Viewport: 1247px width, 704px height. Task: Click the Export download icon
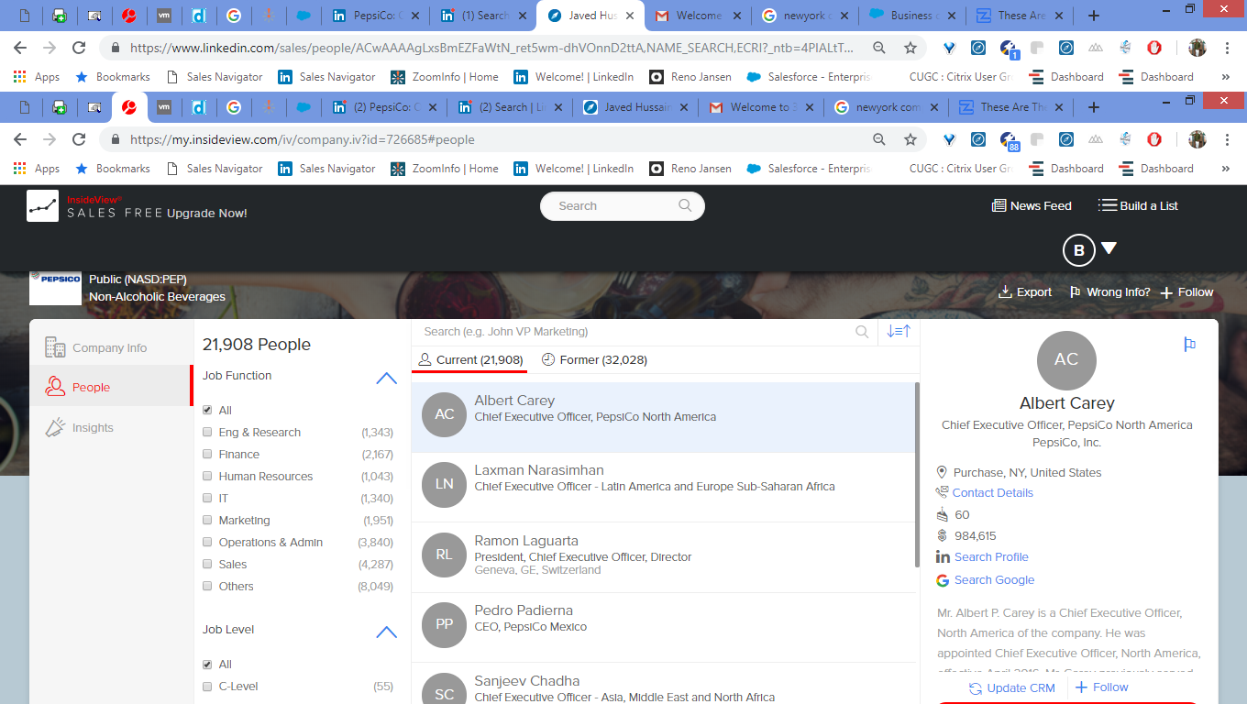point(1005,292)
